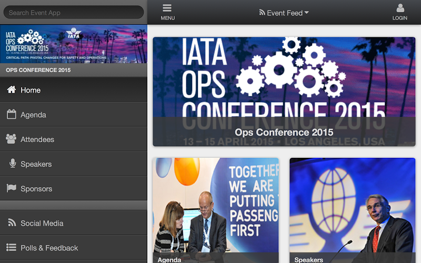Click the Search Event App field
Image resolution: width=421 pixels, height=263 pixels.
tap(74, 12)
